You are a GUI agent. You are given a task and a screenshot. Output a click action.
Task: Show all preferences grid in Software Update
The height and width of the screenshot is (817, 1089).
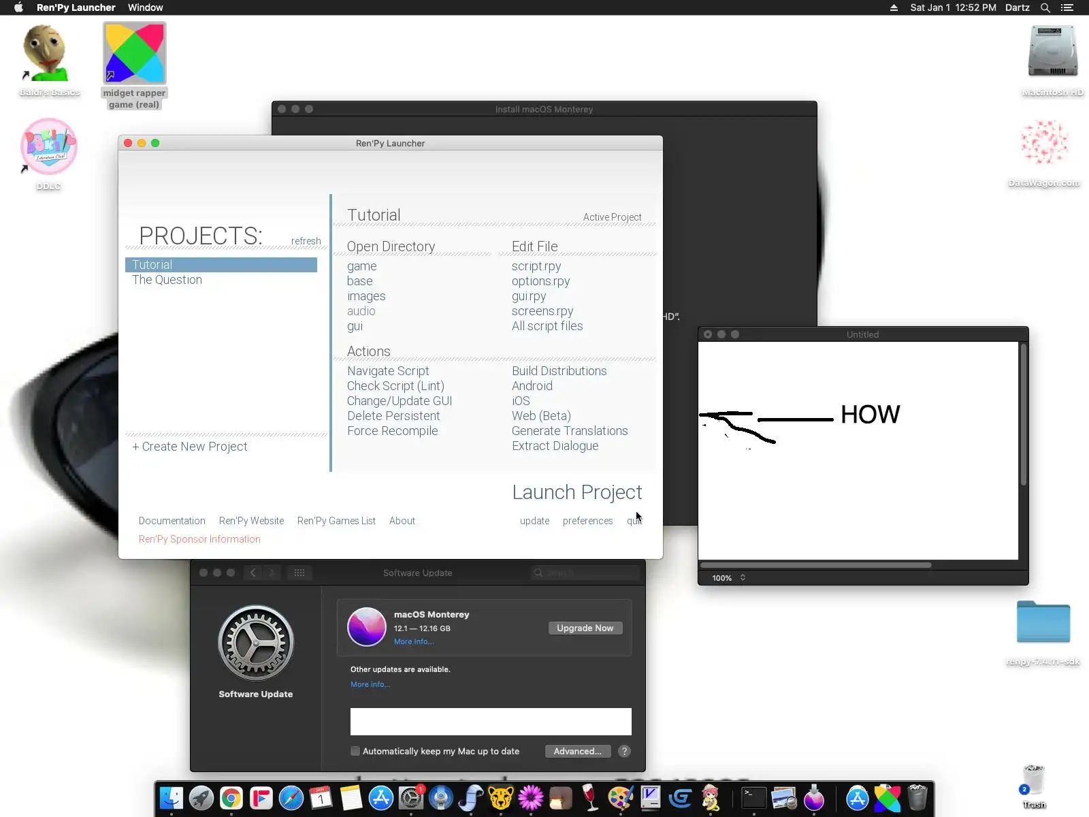[299, 573]
